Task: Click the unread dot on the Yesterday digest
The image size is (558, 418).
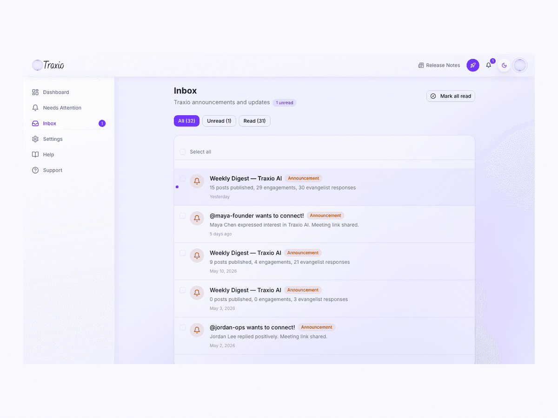Action: point(177,187)
